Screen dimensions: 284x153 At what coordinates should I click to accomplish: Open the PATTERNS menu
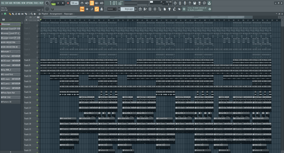[17, 3]
